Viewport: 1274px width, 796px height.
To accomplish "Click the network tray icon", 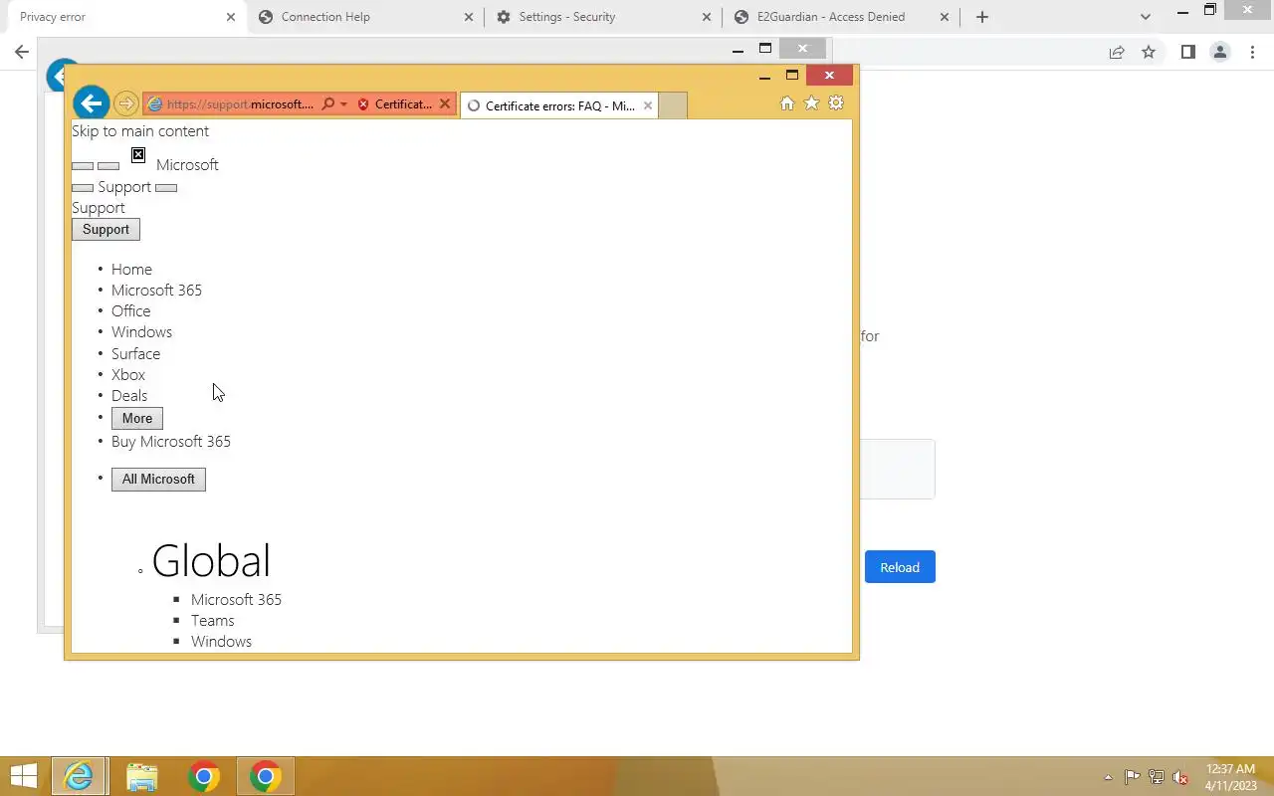I will (x=1157, y=777).
